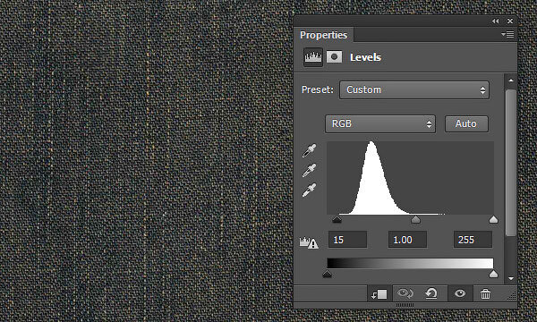Collapse panel to icons double arrow

[x=496, y=21]
